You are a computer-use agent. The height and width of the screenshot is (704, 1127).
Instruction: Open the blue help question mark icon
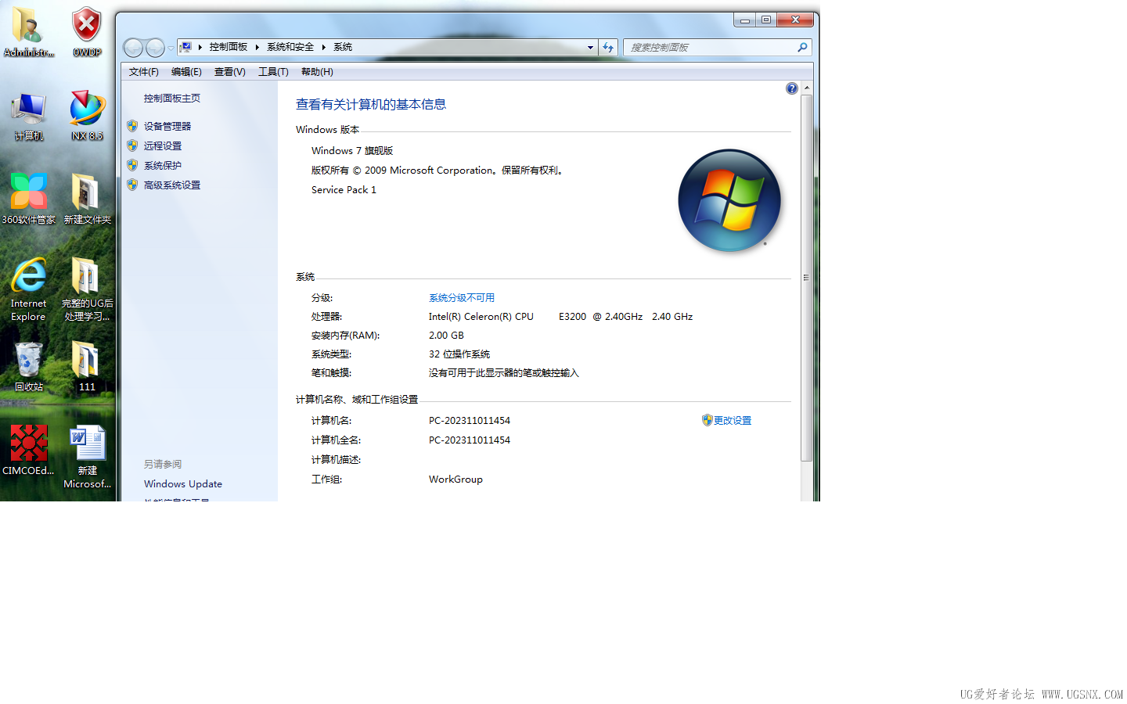(x=792, y=88)
